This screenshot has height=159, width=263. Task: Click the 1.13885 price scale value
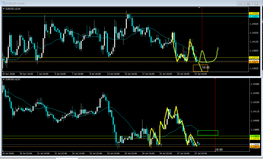(x=255, y=130)
